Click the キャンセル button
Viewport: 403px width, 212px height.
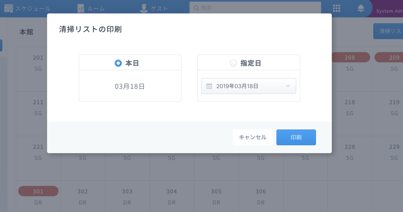click(x=253, y=138)
